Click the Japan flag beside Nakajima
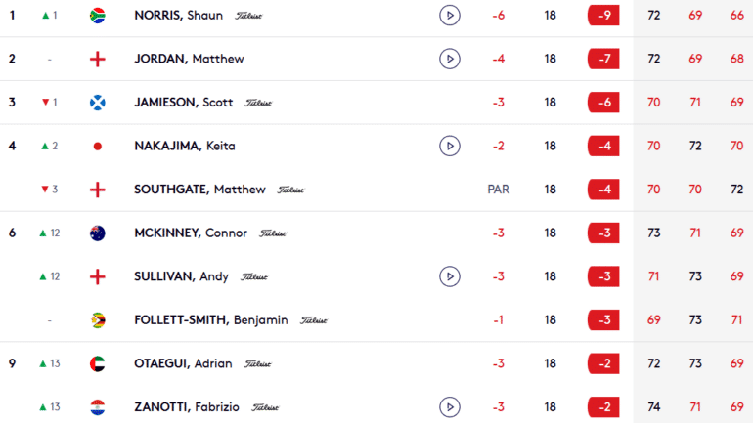The width and height of the screenshot is (753, 423). tap(98, 147)
